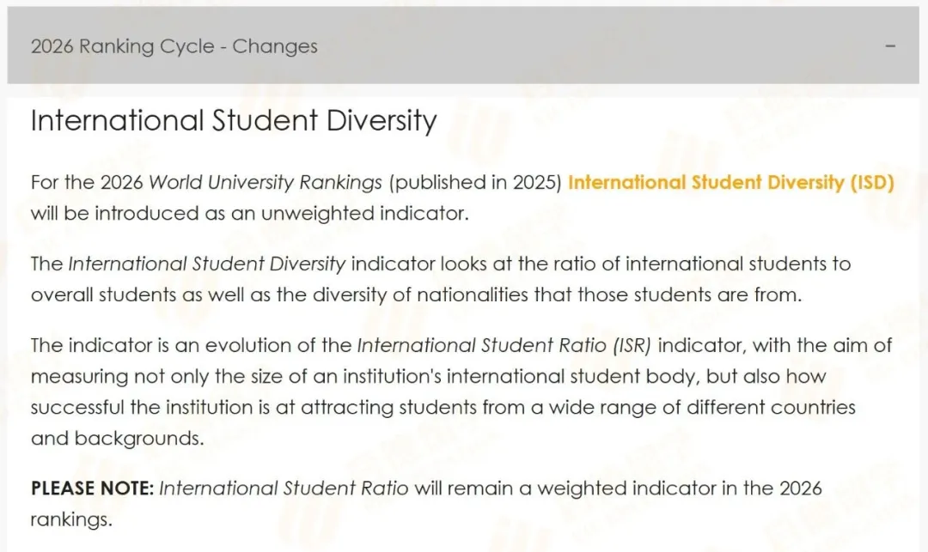
Task: Open the International Student Diversity (ISD) link
Action: point(730,182)
